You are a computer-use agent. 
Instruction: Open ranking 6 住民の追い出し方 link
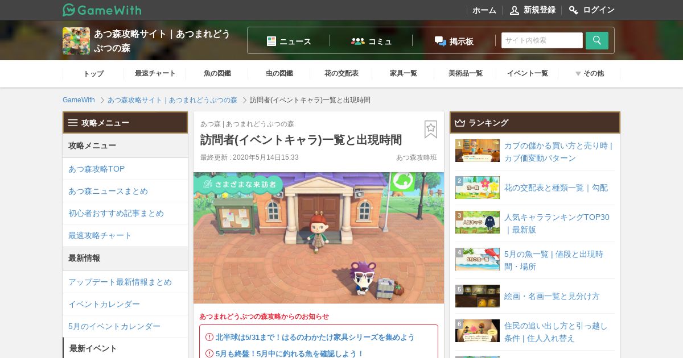coord(556,332)
